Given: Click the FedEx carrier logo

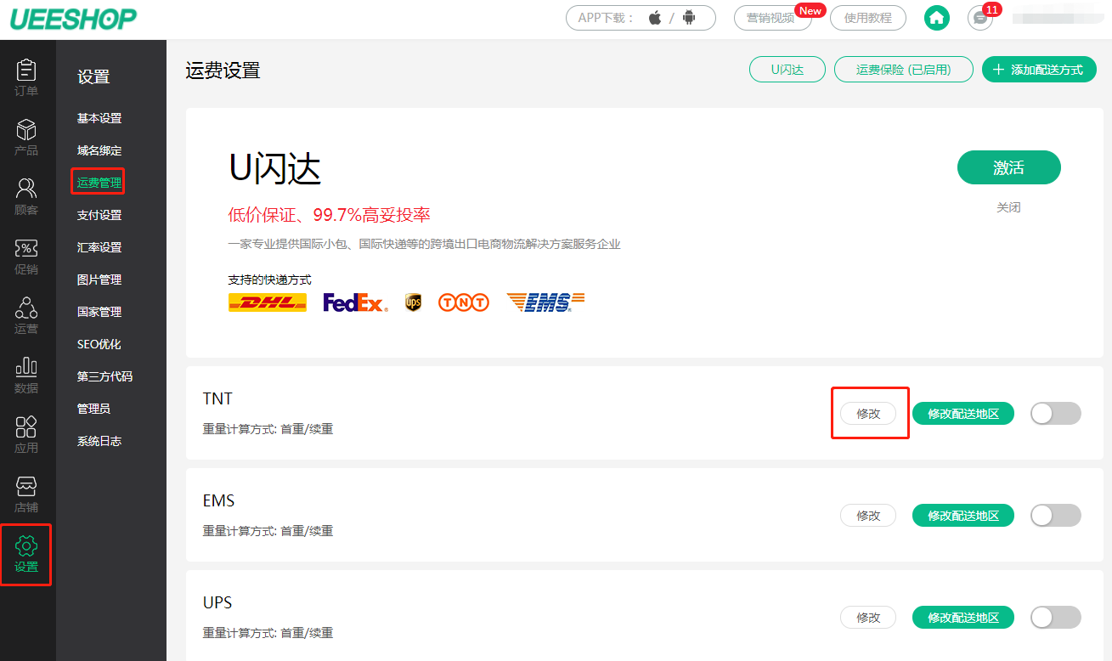Looking at the screenshot, I should 355,302.
